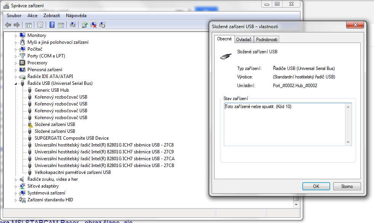Scan for hardware changes toolbar icon
The height and width of the screenshot is (223, 374).
tap(73, 25)
